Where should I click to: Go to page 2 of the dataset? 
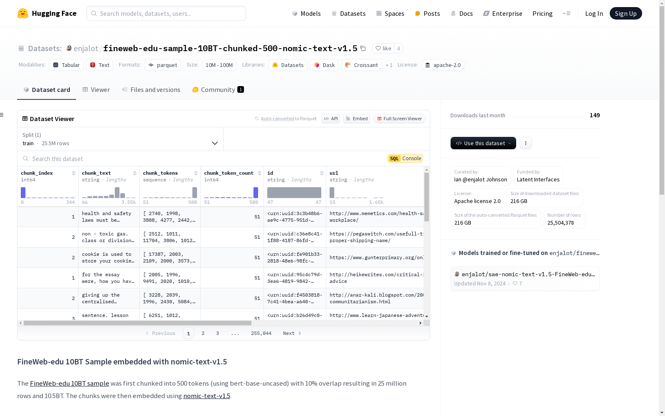(203, 333)
